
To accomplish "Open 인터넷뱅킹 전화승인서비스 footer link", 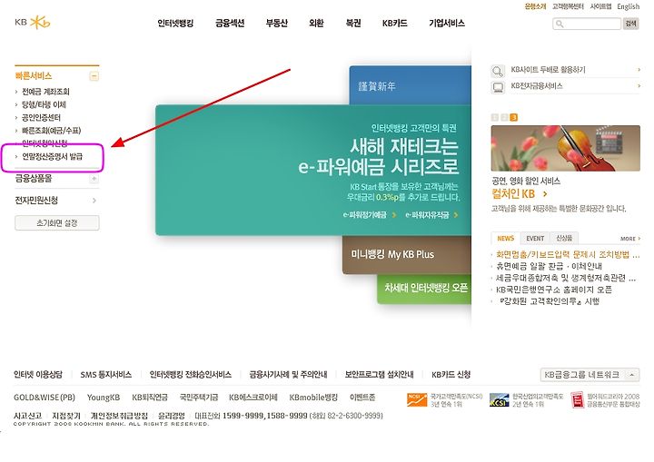I will 190,375.
